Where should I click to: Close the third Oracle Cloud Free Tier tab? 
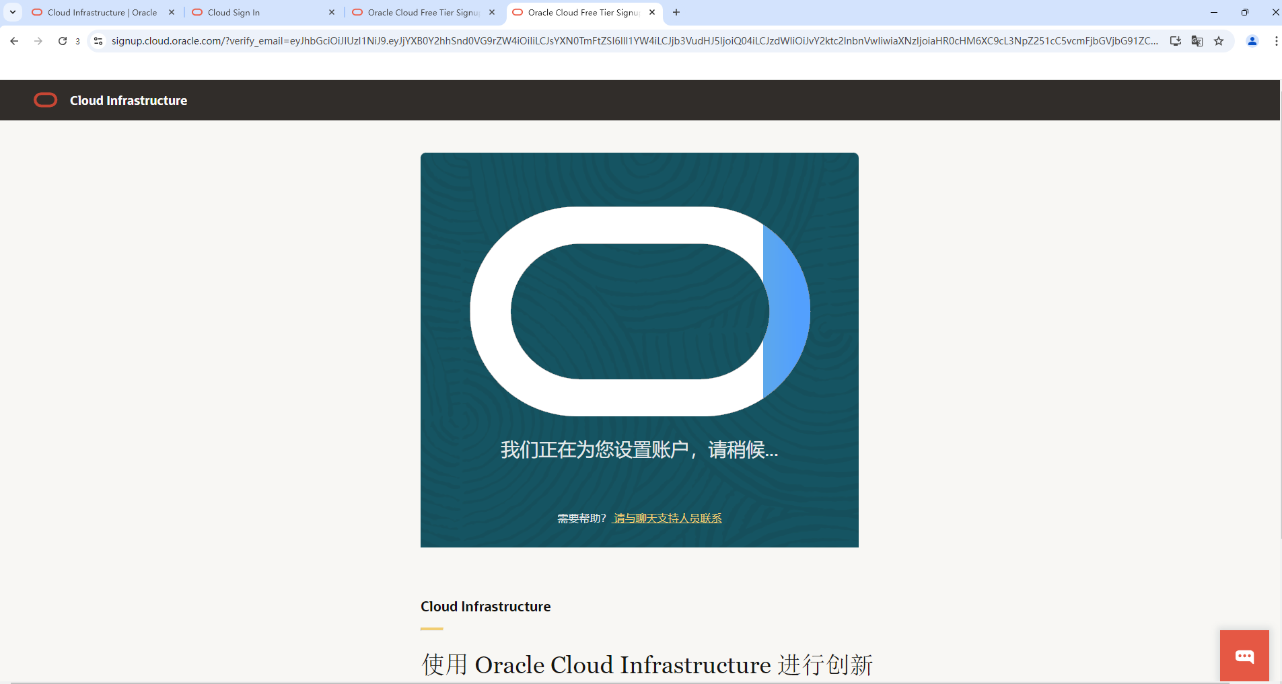pos(492,12)
